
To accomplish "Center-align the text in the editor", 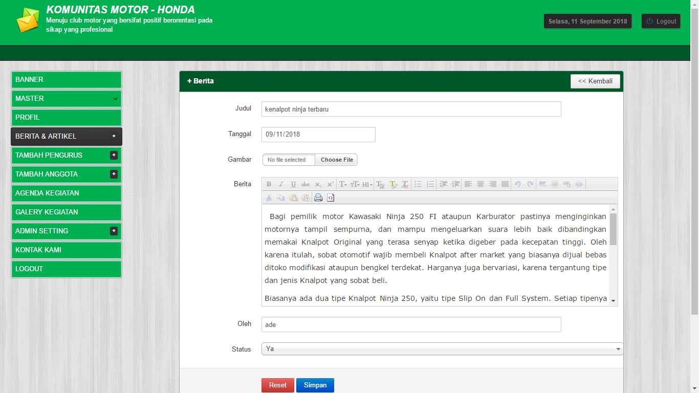I will pos(480,184).
